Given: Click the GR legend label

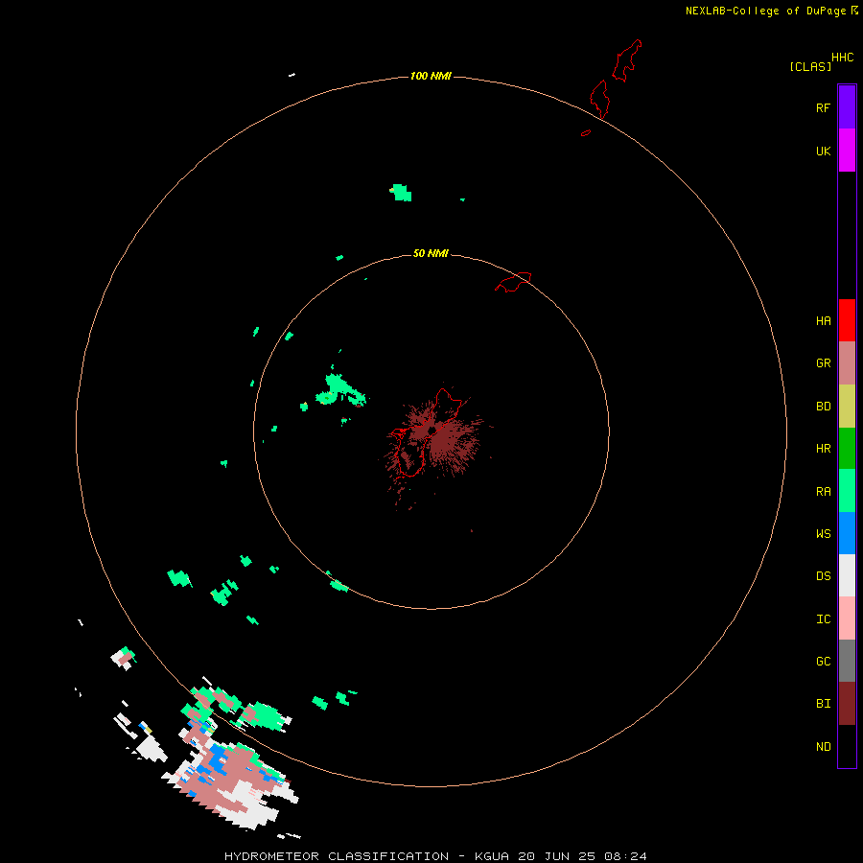Looking at the screenshot, I should pyautogui.click(x=823, y=363).
